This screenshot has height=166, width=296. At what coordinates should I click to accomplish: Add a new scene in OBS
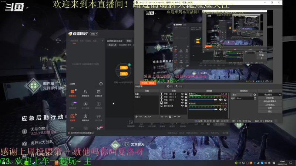pos(137,117)
